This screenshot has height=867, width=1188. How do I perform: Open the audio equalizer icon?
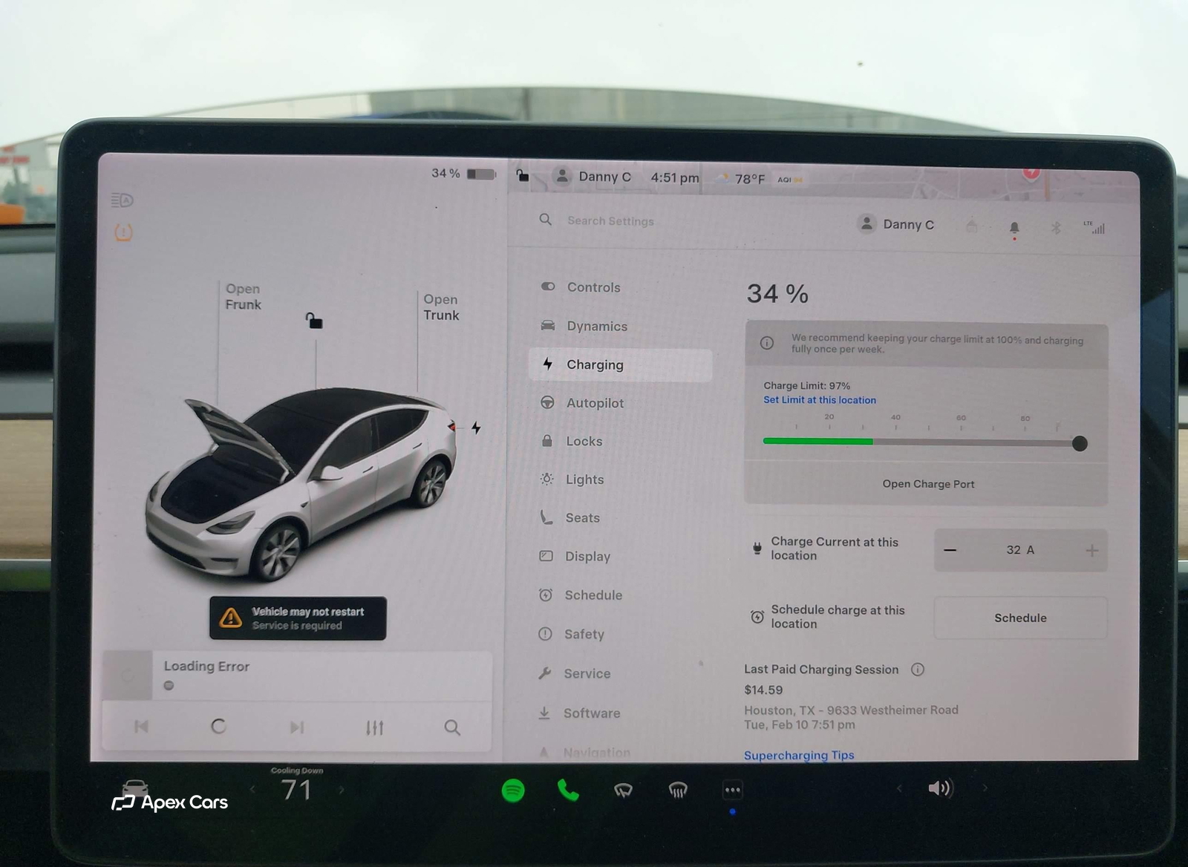tap(375, 727)
